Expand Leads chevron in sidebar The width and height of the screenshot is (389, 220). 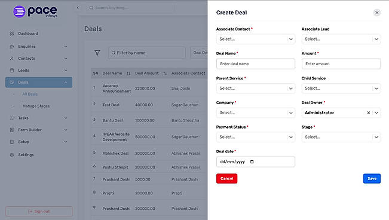click(66, 71)
